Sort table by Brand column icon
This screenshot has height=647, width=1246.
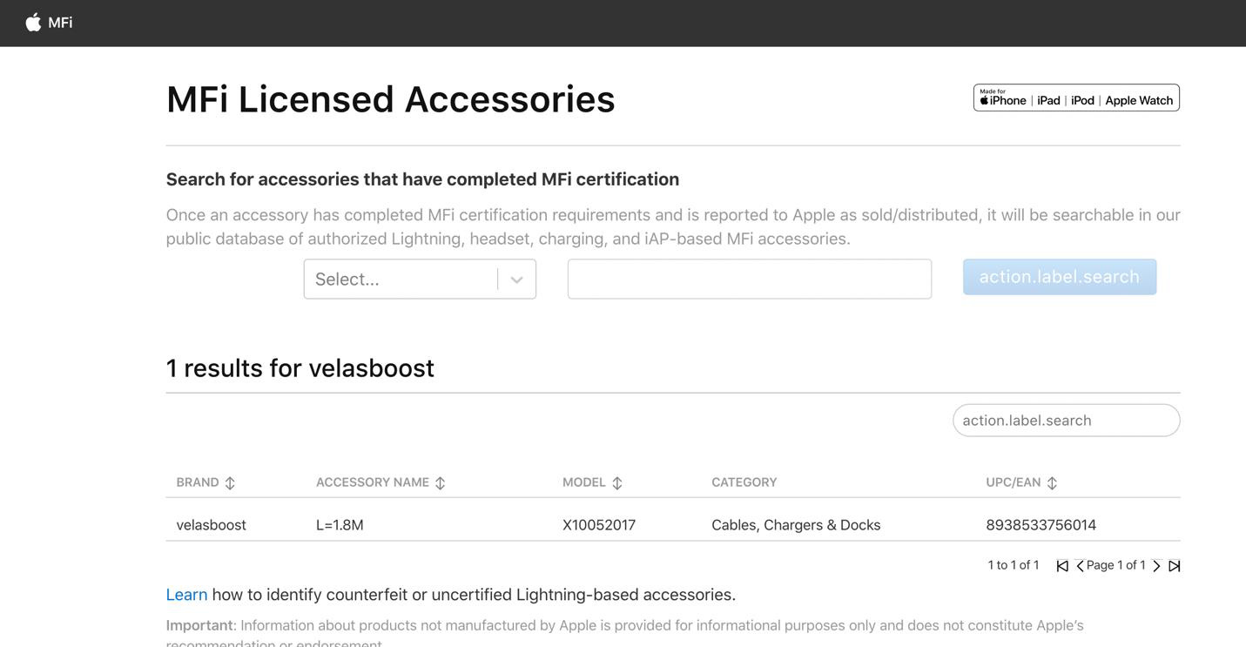coord(230,483)
